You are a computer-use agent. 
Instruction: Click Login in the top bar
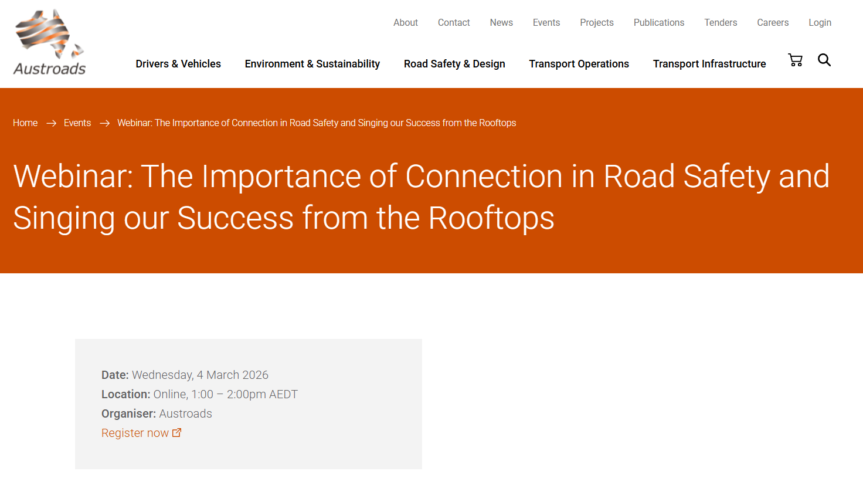click(x=820, y=23)
